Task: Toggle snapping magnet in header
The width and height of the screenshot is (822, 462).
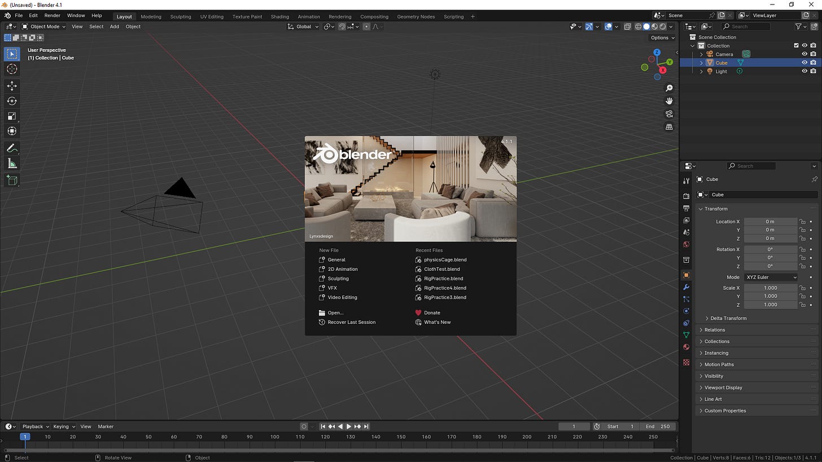Action: 342,27
